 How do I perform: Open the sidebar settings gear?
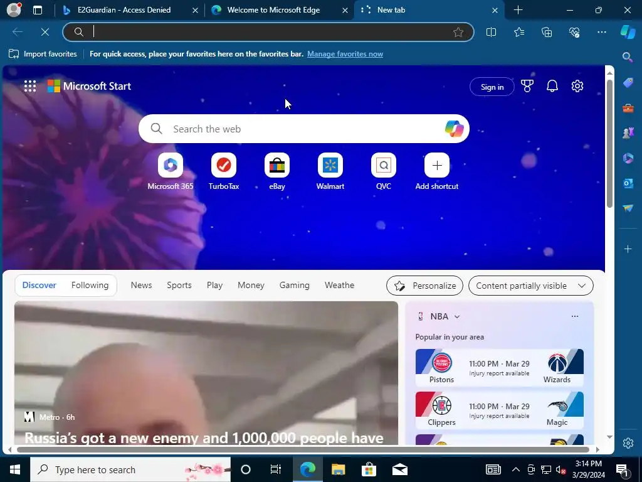click(x=628, y=442)
